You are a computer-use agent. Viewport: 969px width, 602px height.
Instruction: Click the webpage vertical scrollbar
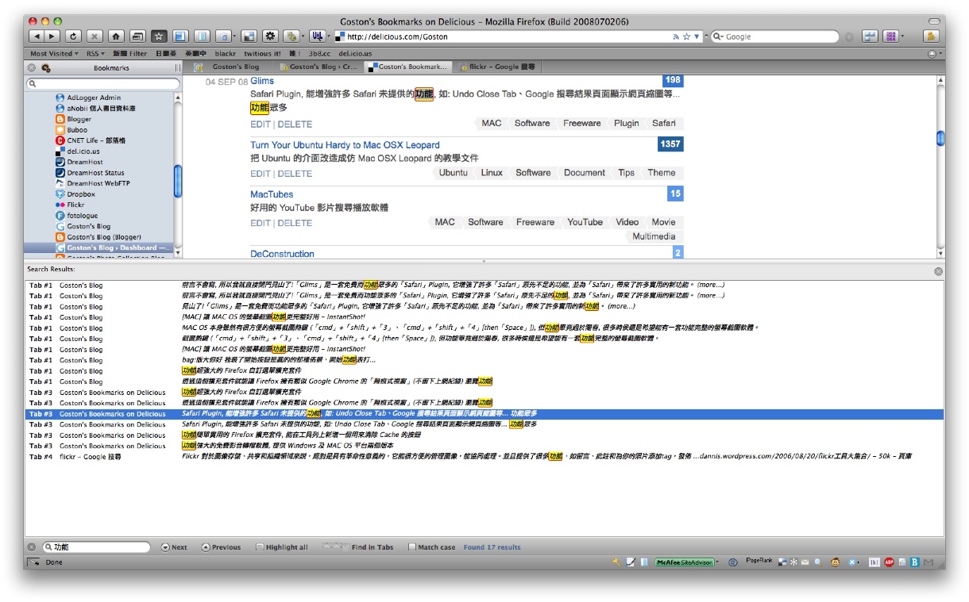(940, 167)
